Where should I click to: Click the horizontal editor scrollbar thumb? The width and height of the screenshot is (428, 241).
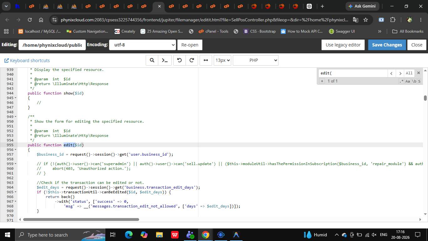pyautogui.click(x=81, y=219)
